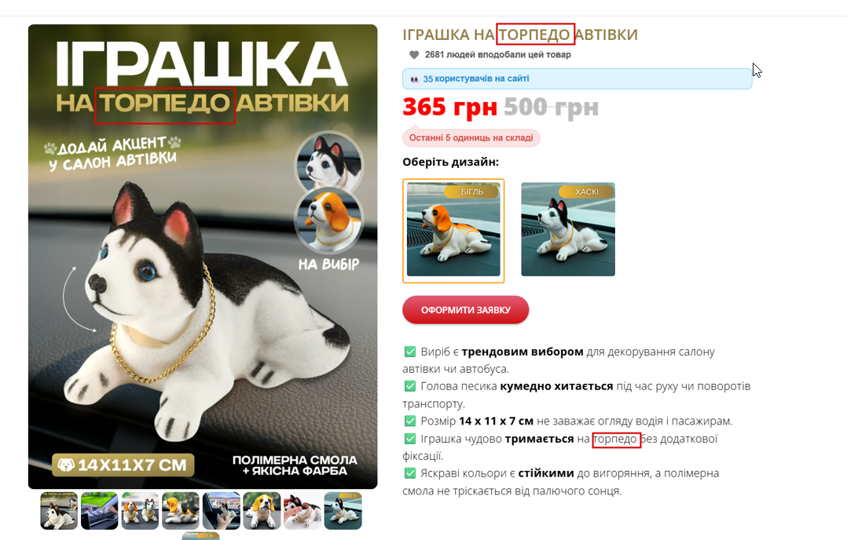Open the thumbnail of a finger touching the husky

click(x=302, y=510)
